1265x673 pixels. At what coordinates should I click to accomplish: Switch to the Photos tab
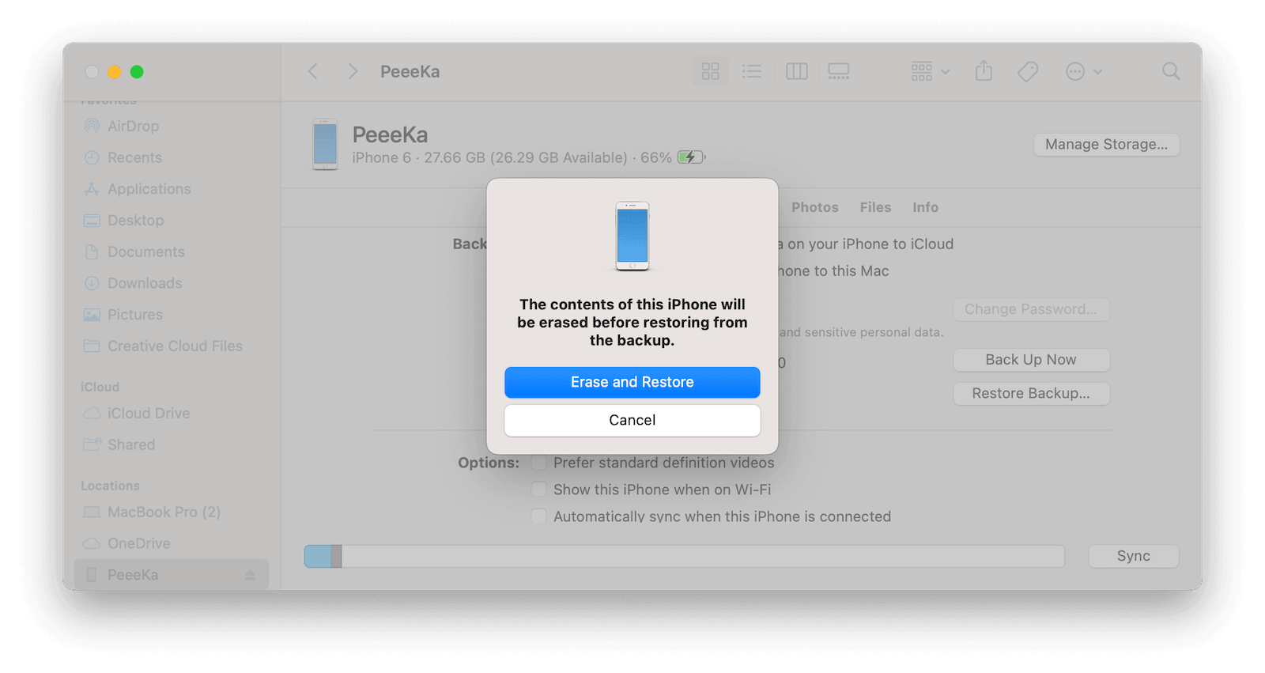point(814,207)
